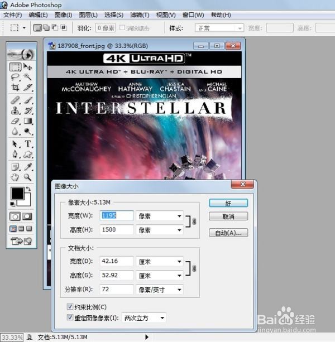Select the Eyedropper tool
Image resolution: width=335 pixels, height=342 pixels.
pyautogui.click(x=28, y=167)
